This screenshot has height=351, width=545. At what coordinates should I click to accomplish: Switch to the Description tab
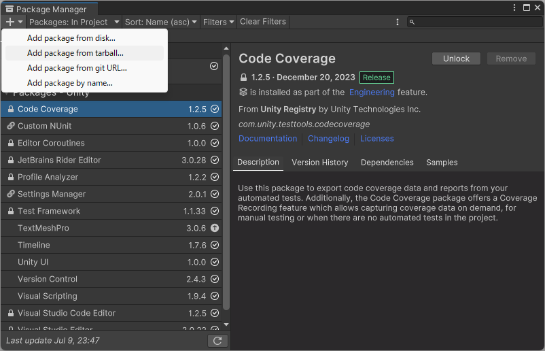[x=258, y=162]
